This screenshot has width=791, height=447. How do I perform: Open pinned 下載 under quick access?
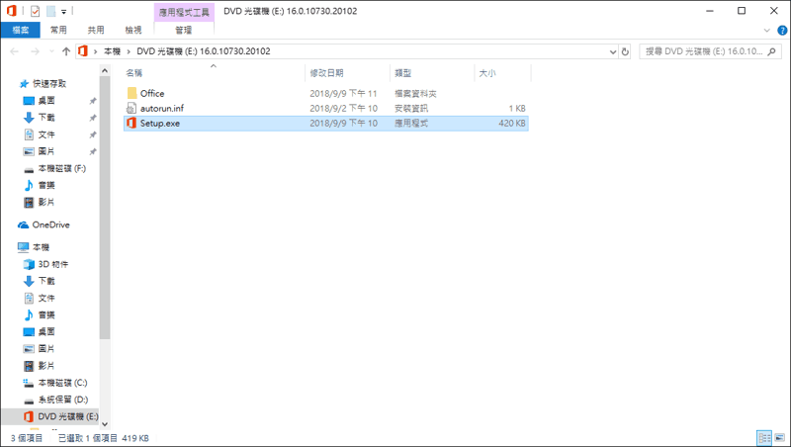click(x=46, y=117)
